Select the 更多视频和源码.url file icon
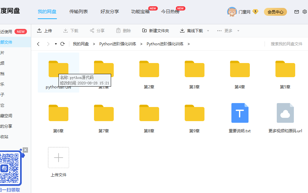 pos(285,113)
